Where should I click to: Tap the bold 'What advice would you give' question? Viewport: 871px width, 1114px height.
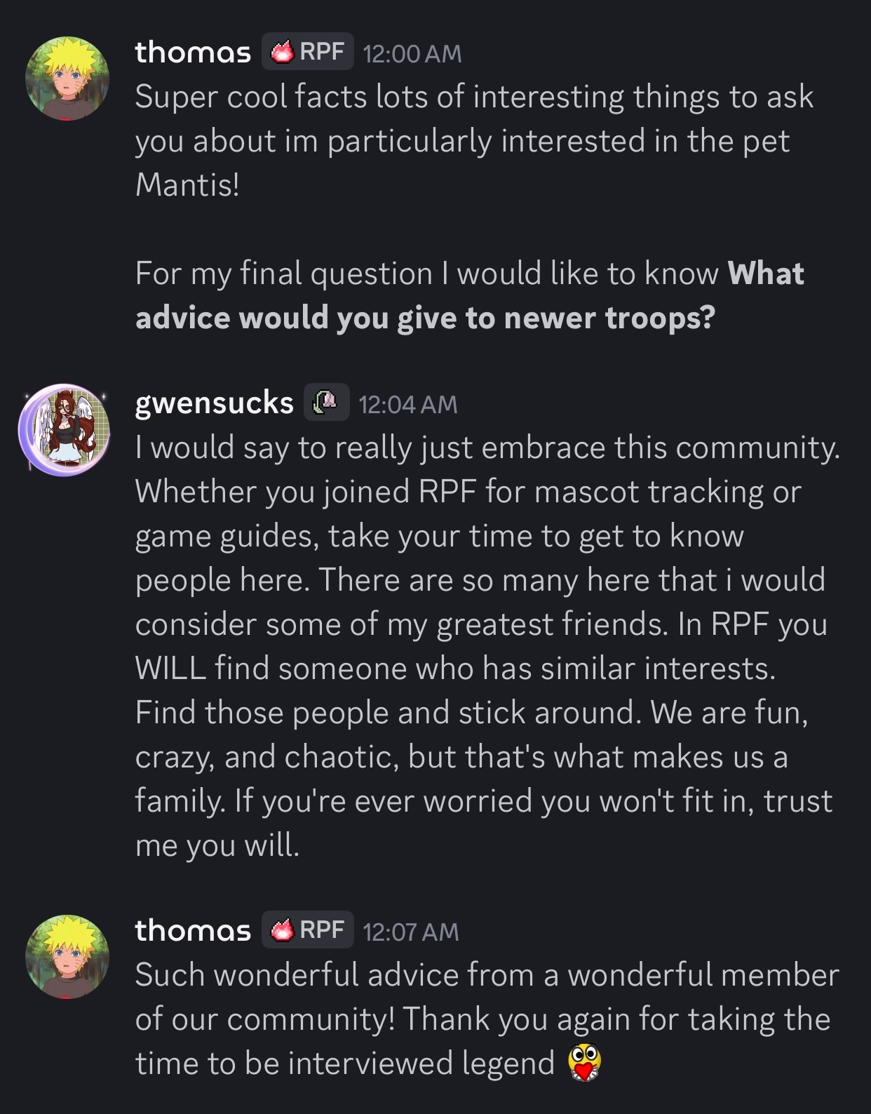tap(468, 295)
